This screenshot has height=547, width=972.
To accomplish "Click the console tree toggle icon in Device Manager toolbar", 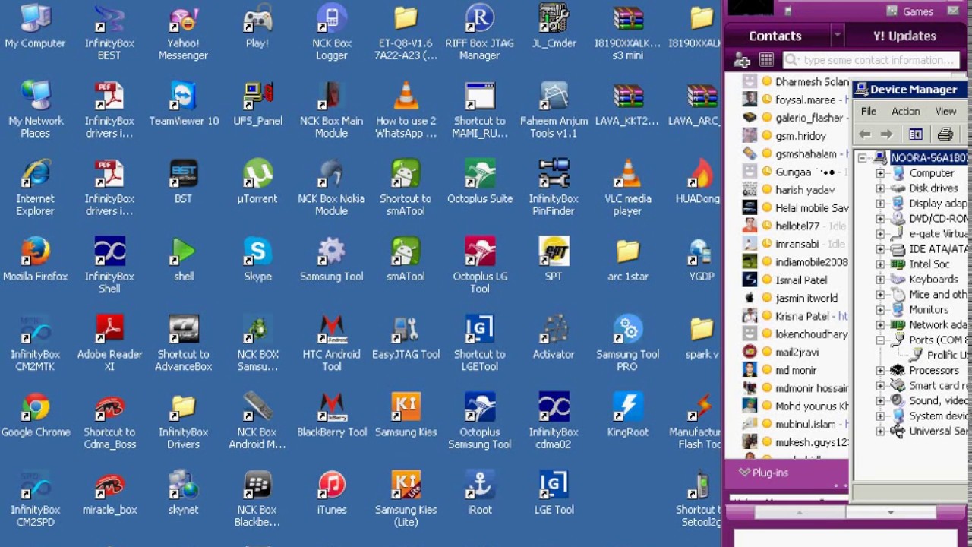I will 916,134.
